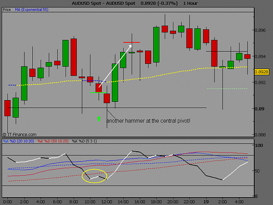Select 'another hammer at the central pivot!' note
This screenshot has width=273, height=205.
148,121
